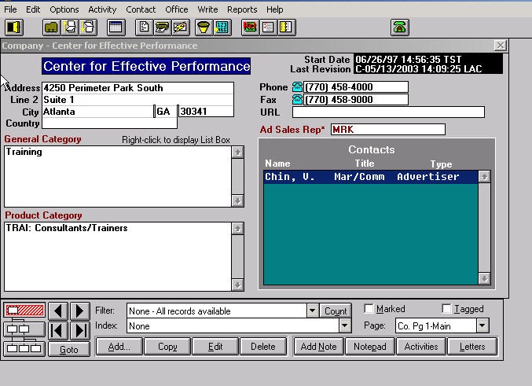Click the Edit record button
The width and height of the screenshot is (532, 386).
click(215, 346)
